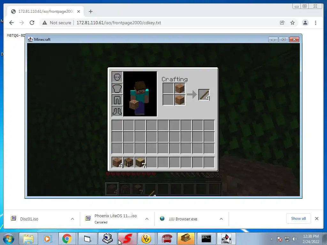The height and width of the screenshot is (245, 327).
Task: Bookmark this page with the star icon
Action: pyautogui.click(x=293, y=23)
